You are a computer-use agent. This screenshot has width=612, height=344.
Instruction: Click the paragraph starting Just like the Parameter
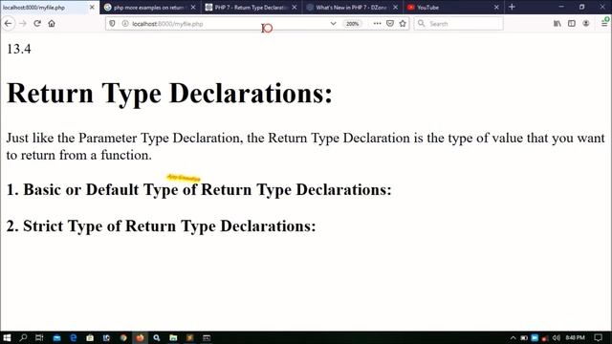[x=306, y=146]
